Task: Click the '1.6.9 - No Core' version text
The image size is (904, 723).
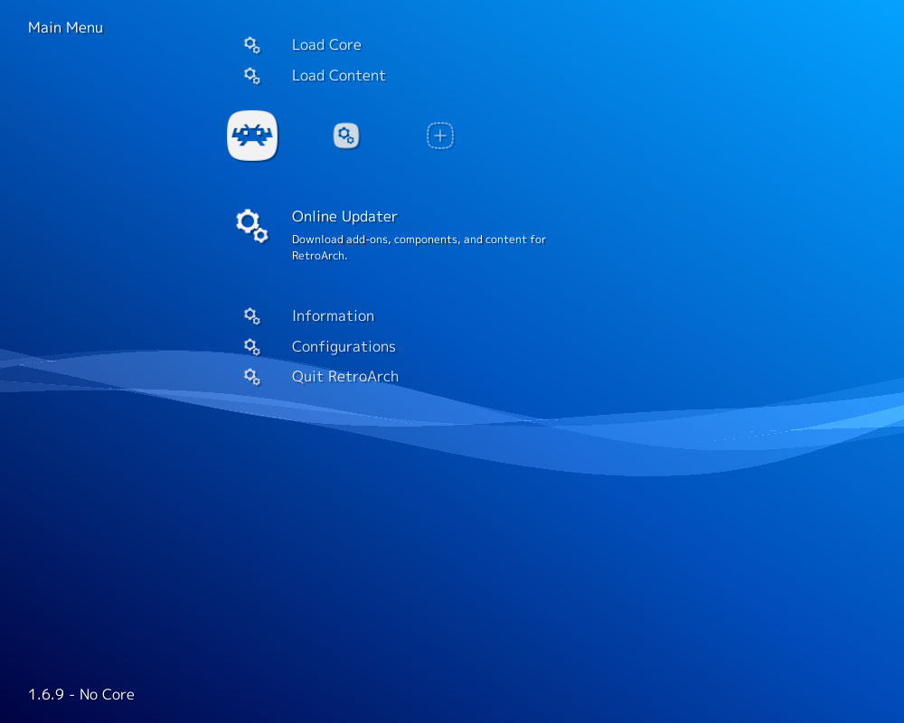Action: click(81, 694)
